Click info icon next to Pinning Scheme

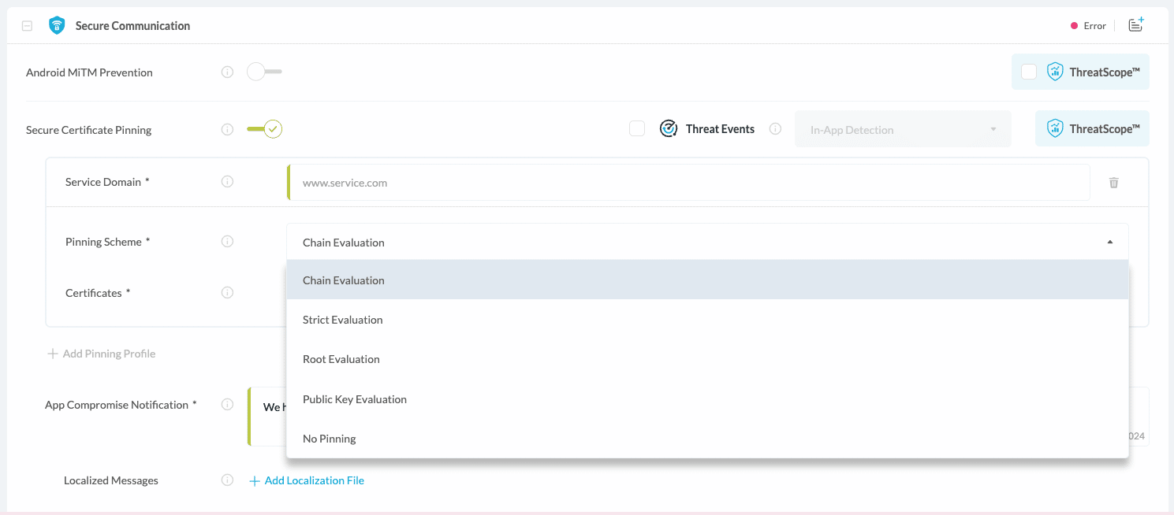227,242
